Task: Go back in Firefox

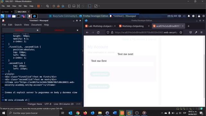Action: pos(87,32)
